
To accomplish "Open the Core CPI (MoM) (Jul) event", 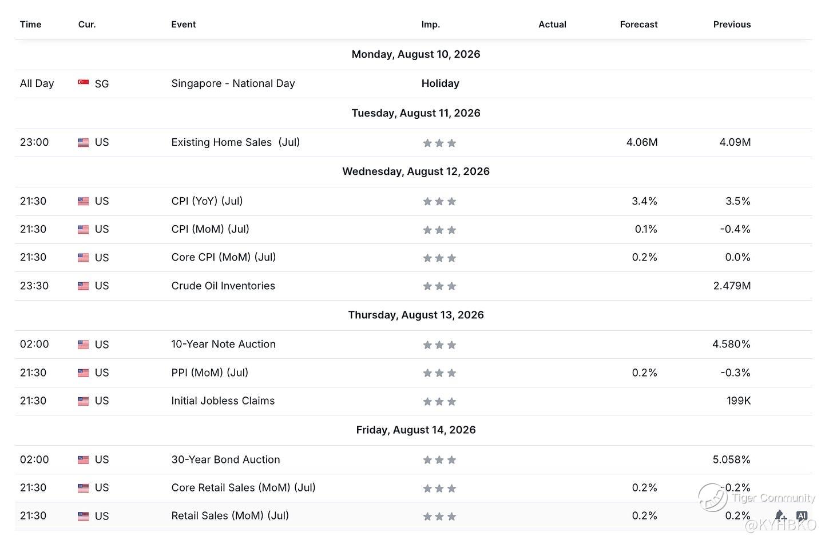I will click(224, 257).
